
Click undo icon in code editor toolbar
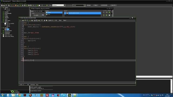pyautogui.click(x=30, y=20)
